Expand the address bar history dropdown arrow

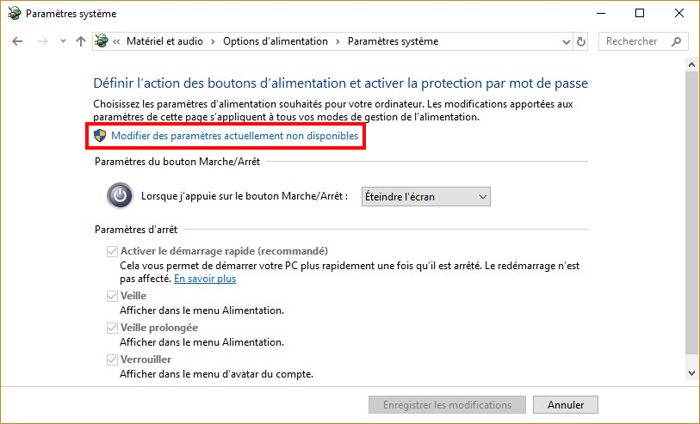565,41
